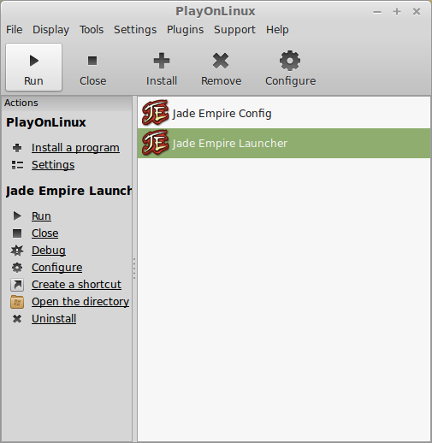The image size is (432, 443).
Task: Click the Close stop-square toolbar icon
Action: click(92, 61)
